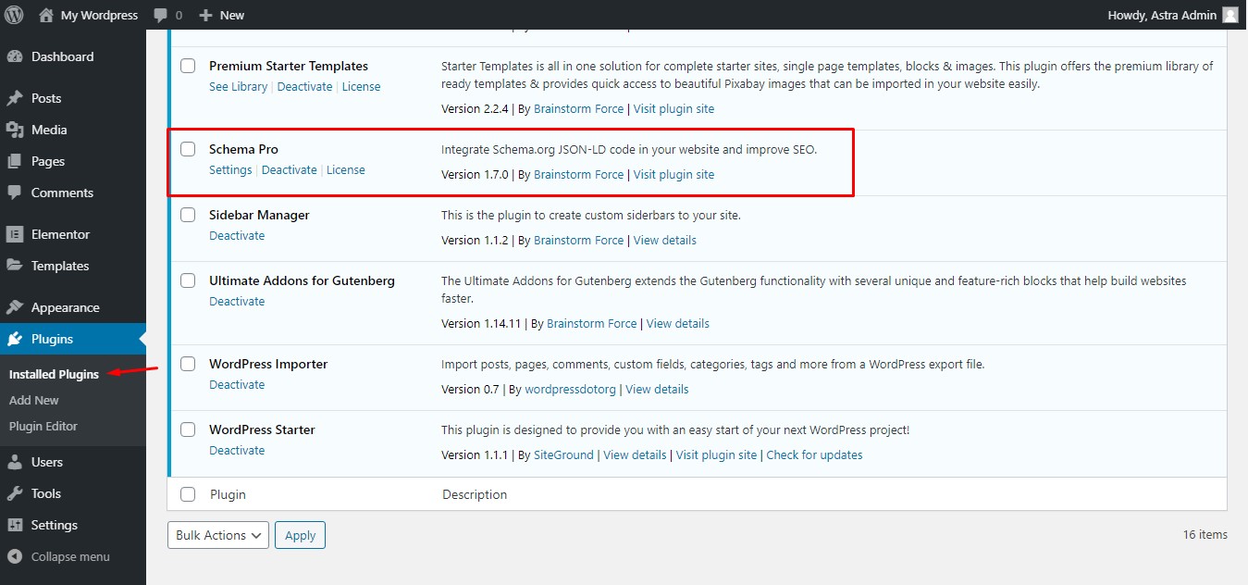This screenshot has width=1248, height=585.
Task: Select the Elementor sidebar icon
Action: [16, 233]
